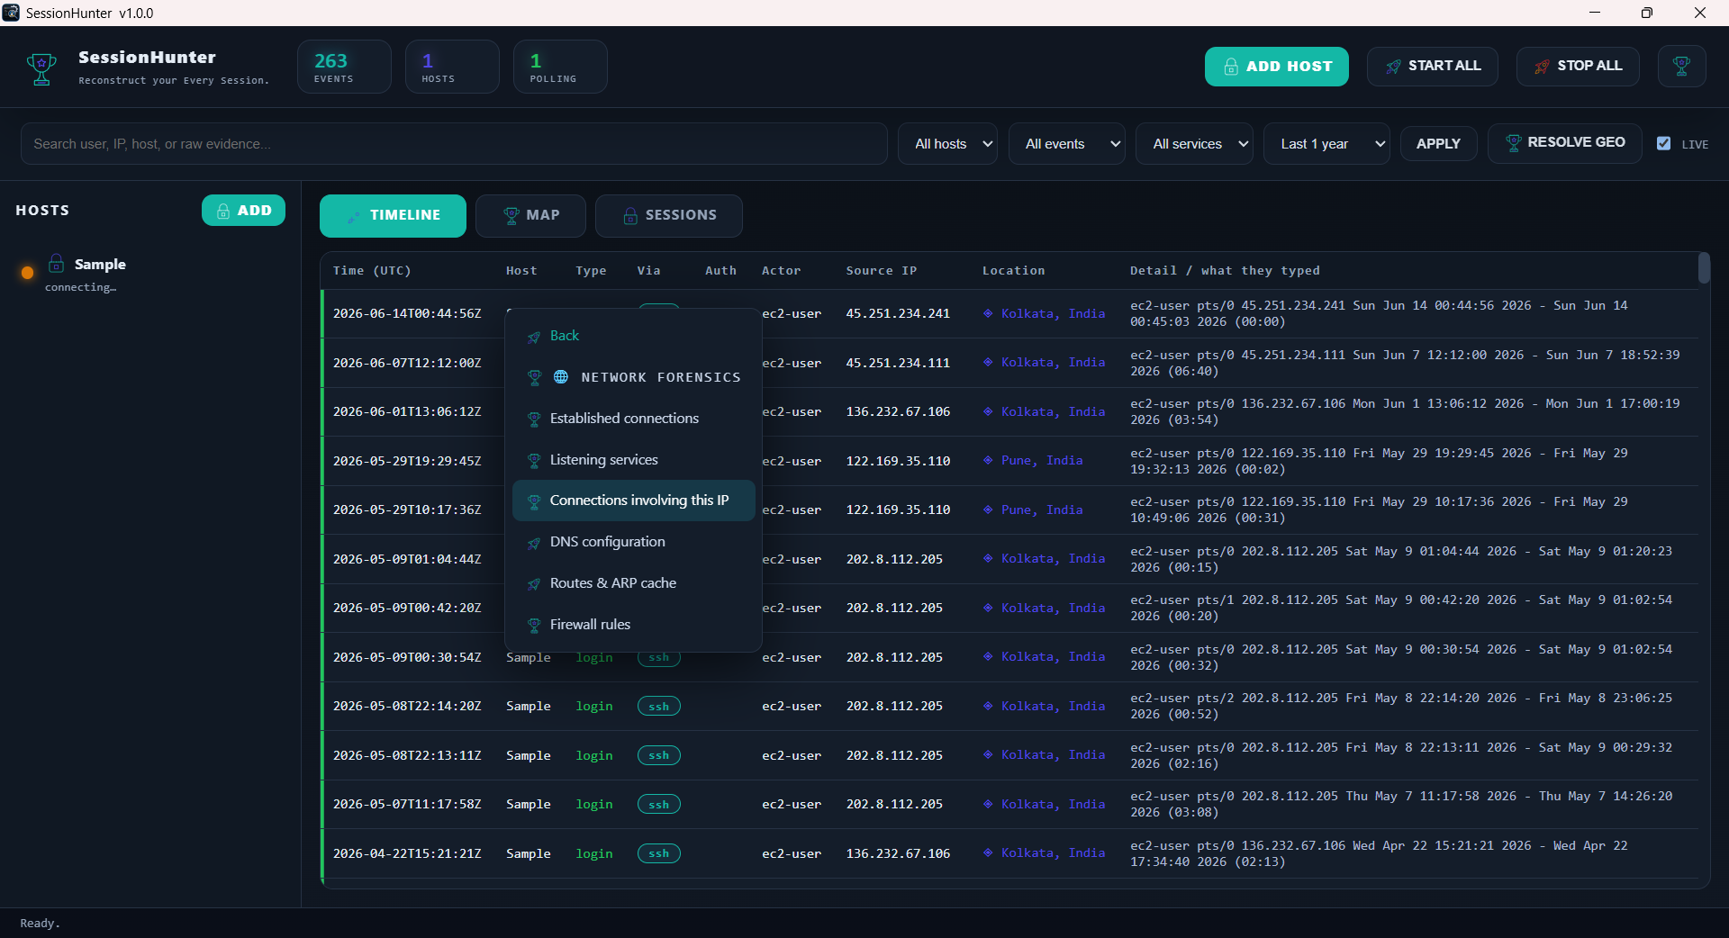The height and width of the screenshot is (938, 1729).
Task: Click the ssh badge in 2026-05-08T22:14:20Z row
Action: point(658,707)
